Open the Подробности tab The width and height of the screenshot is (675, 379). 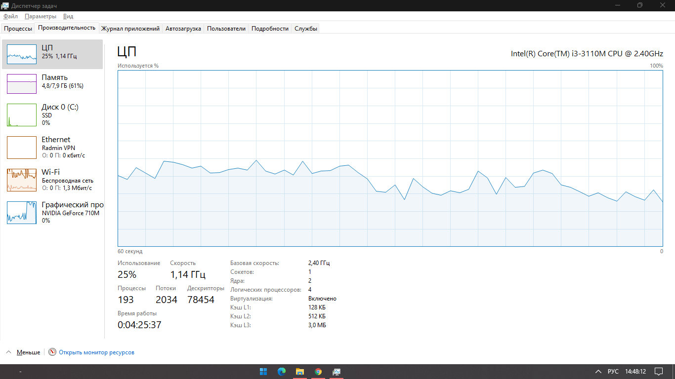coord(270,29)
